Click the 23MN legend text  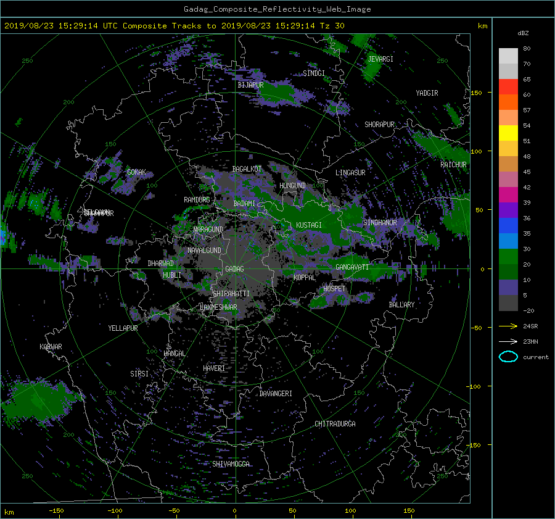pos(530,342)
